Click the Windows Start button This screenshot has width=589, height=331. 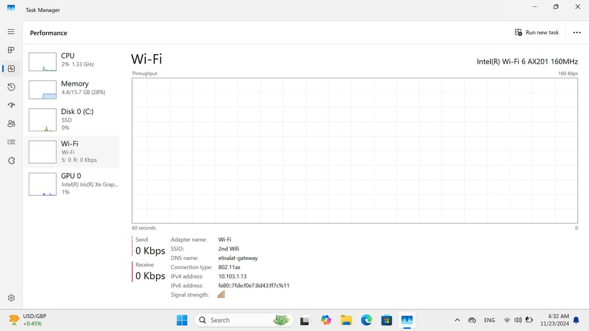tap(182, 320)
